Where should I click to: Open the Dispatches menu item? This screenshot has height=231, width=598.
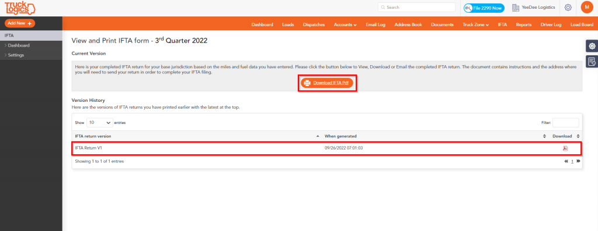point(314,24)
